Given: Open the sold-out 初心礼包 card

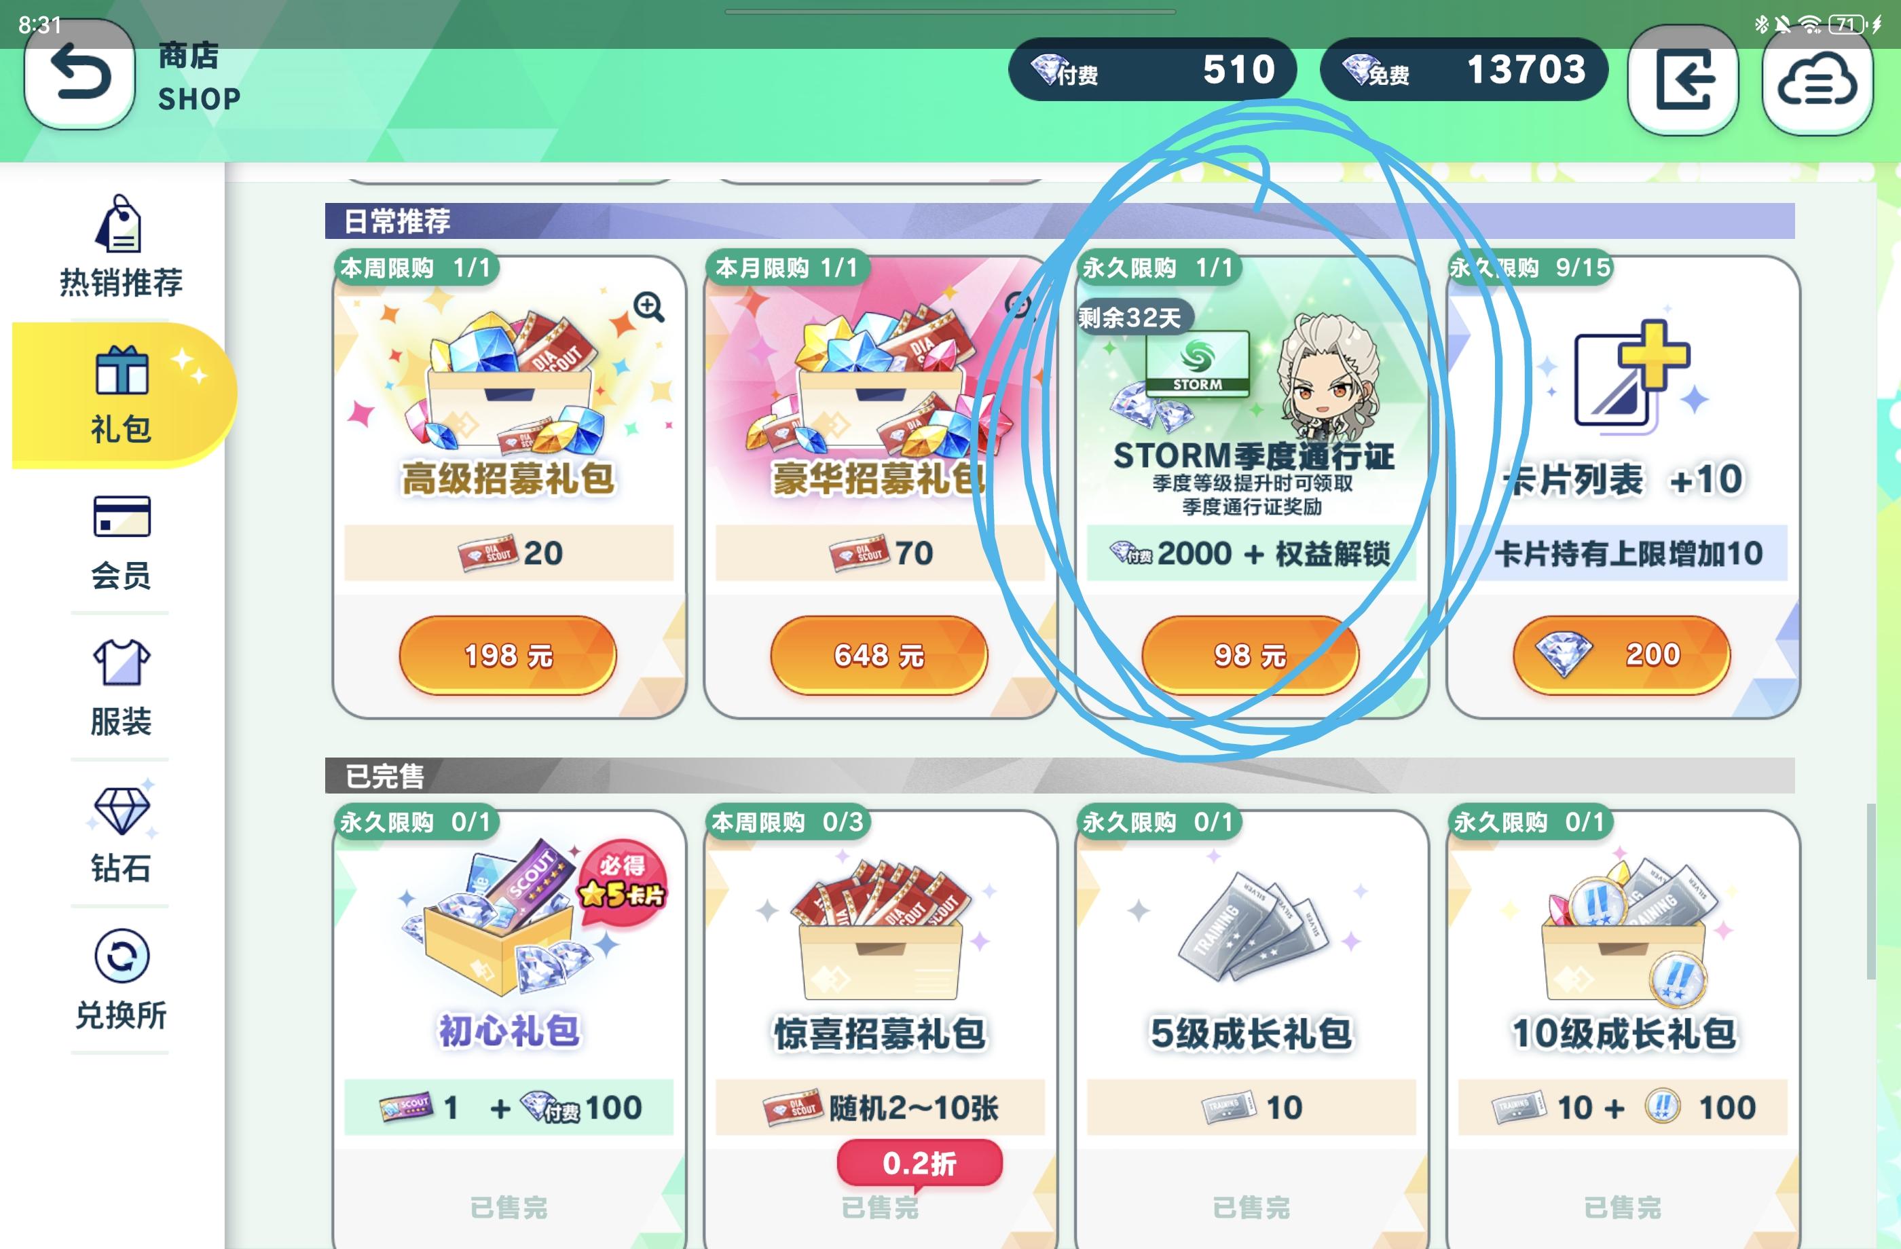Looking at the screenshot, I should click(x=509, y=1029).
